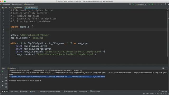Click PythonDemo breadcrumb in navigation bar

(x=5, y=4)
